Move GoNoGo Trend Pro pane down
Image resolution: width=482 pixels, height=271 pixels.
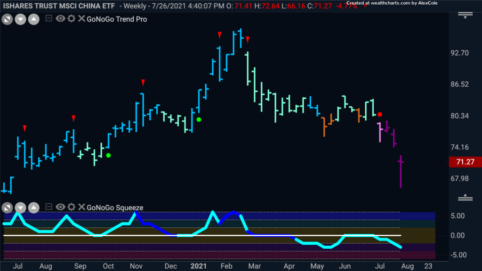21,19
